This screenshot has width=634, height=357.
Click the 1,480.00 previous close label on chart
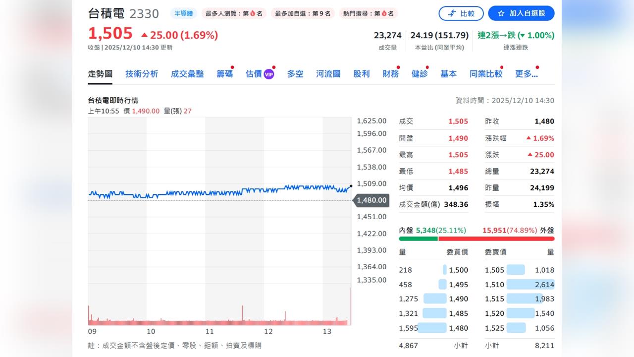coord(371,200)
